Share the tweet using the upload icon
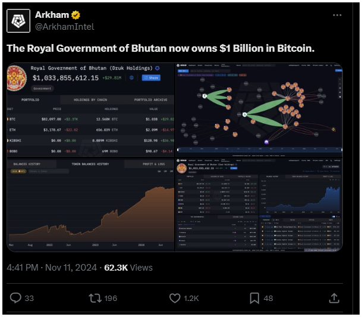Viewport: 362px width, 317px height. pos(334,298)
